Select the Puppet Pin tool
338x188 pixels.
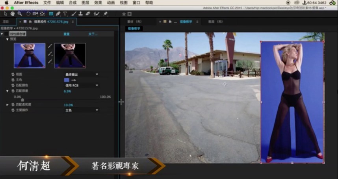pyautogui.click(x=106, y=14)
